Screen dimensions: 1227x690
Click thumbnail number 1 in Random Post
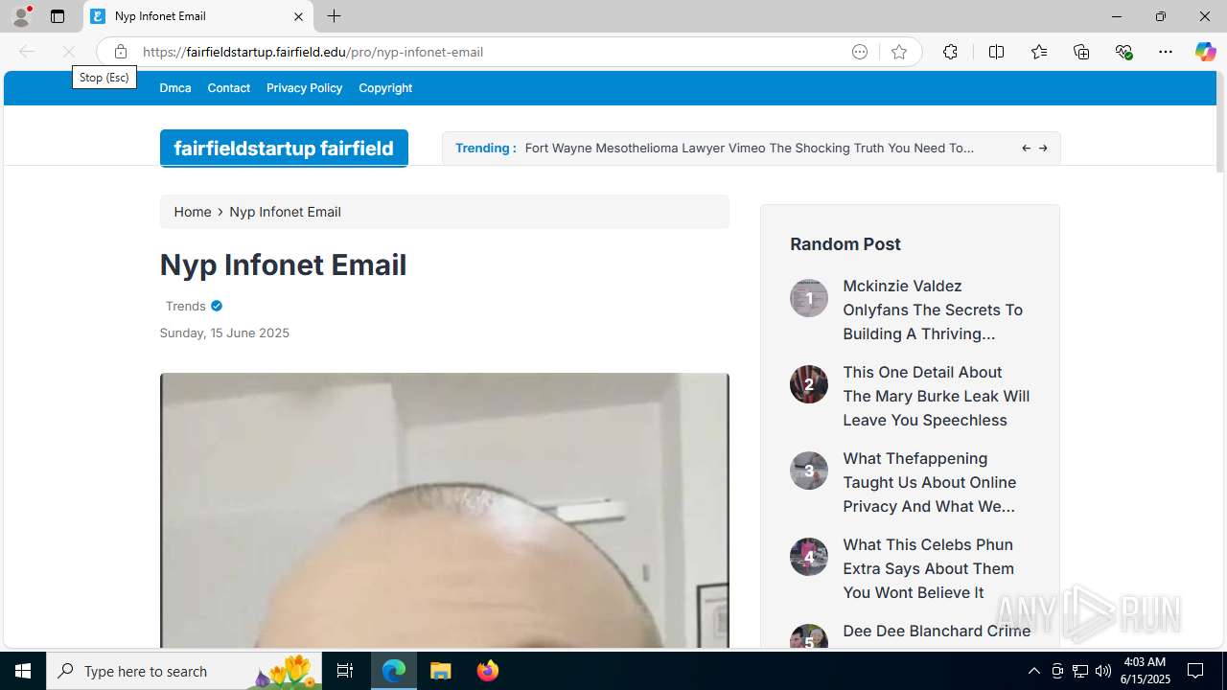[x=809, y=298]
